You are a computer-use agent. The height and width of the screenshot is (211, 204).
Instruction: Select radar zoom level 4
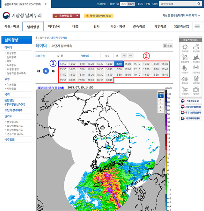coord(161,111)
